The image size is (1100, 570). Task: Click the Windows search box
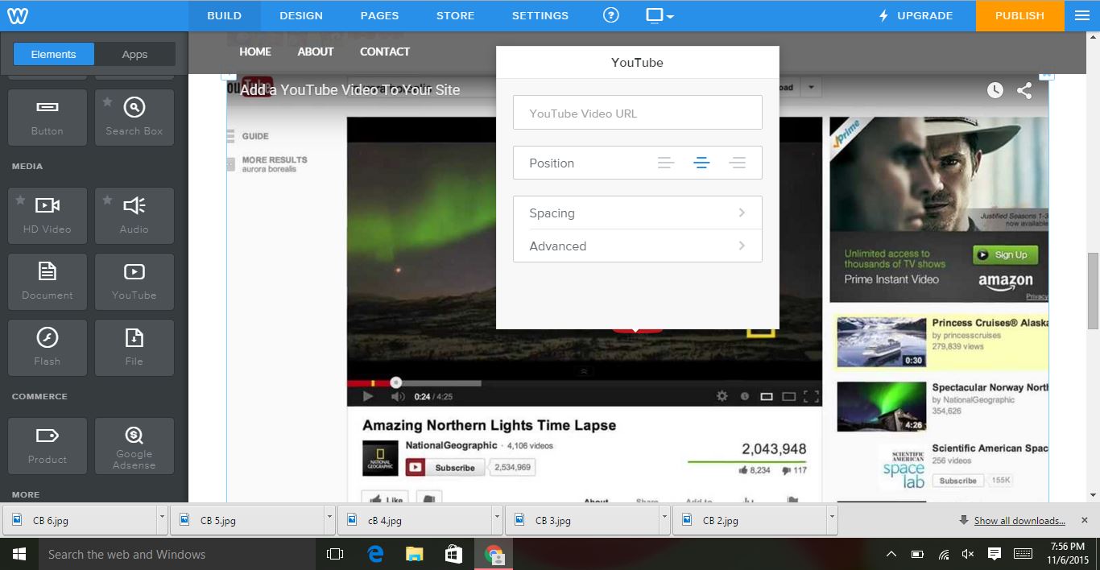pyautogui.click(x=177, y=554)
